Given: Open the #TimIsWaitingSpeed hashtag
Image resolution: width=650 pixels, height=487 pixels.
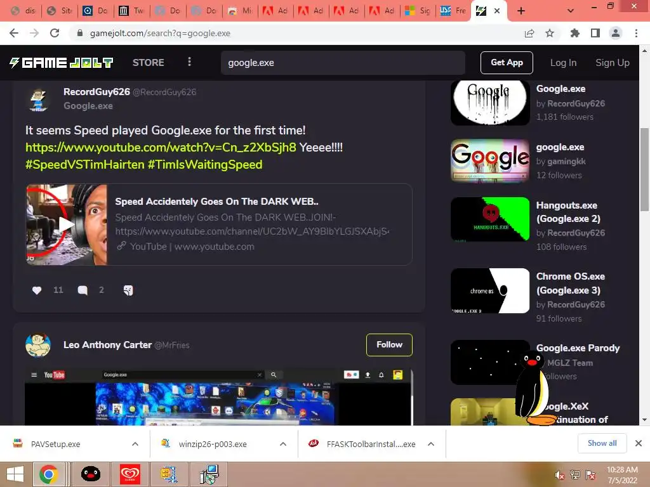Looking at the screenshot, I should [205, 164].
